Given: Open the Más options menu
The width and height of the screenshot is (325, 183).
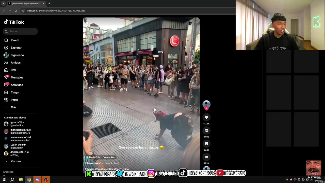Looking at the screenshot, I should point(10,107).
